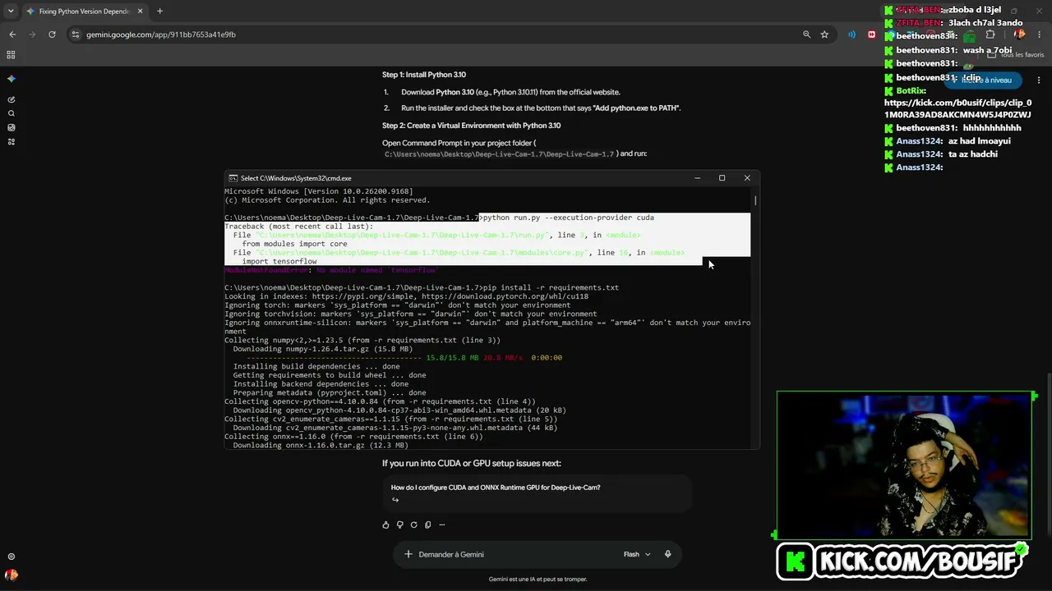
Task: Open the Gemini conversation options menu
Action: (1040, 80)
